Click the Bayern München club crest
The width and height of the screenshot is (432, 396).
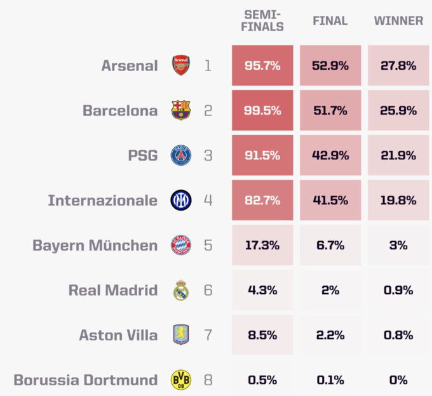click(x=181, y=245)
